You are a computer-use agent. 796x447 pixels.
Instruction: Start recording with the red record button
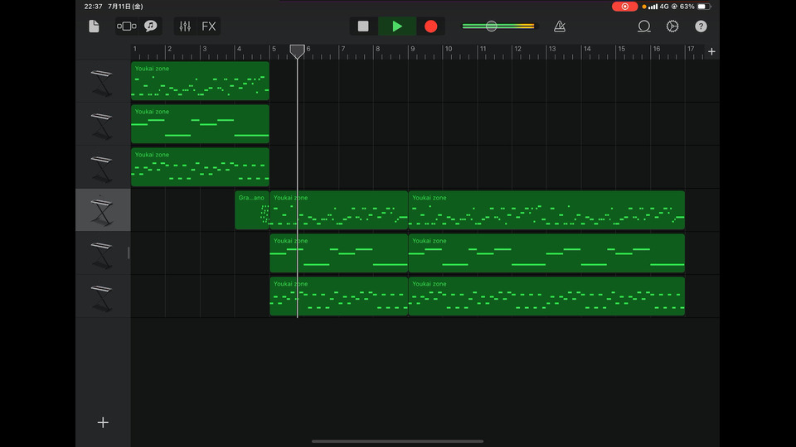(430, 26)
